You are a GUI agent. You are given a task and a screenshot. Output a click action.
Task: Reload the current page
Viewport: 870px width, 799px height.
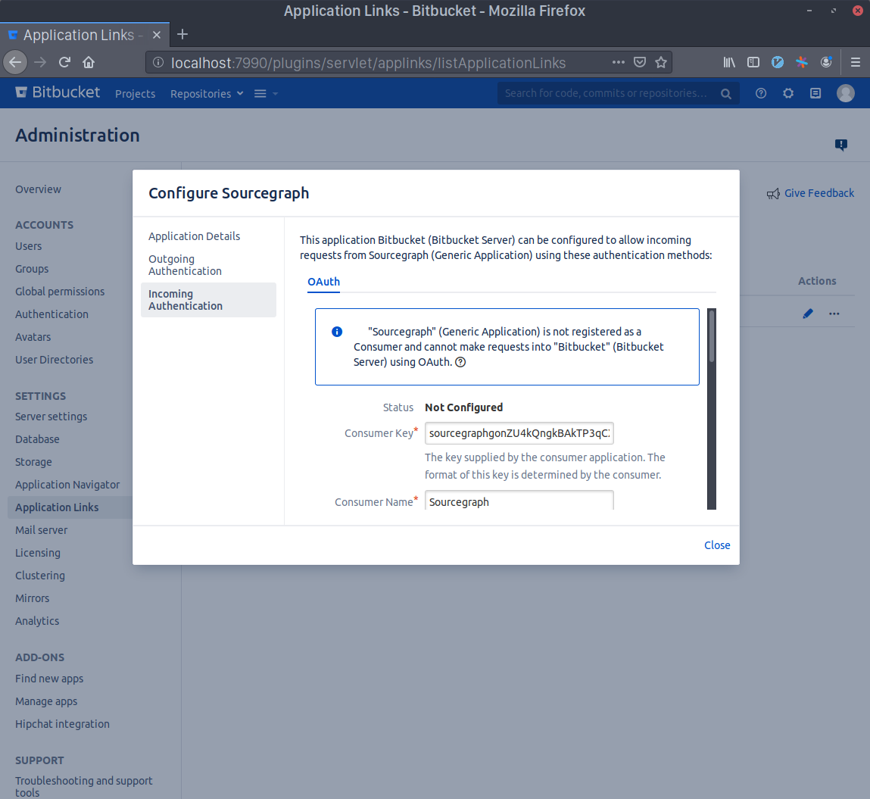[65, 62]
